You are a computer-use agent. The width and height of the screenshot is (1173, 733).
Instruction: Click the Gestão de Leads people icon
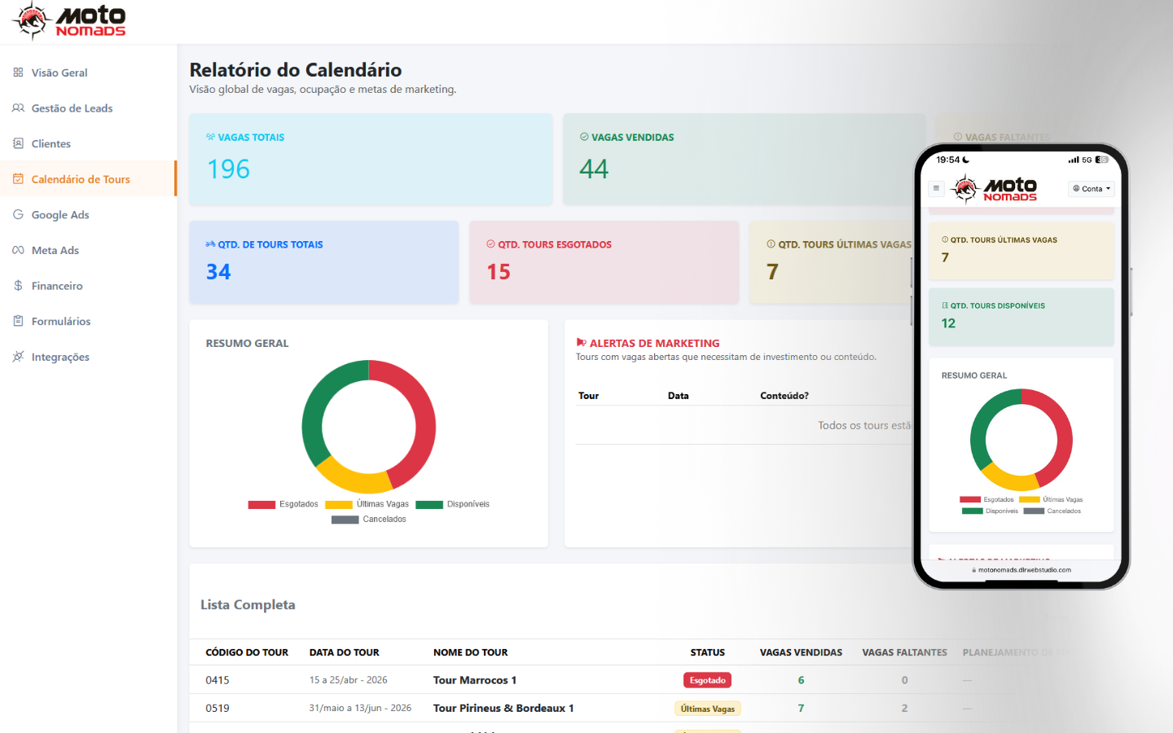[x=17, y=108]
